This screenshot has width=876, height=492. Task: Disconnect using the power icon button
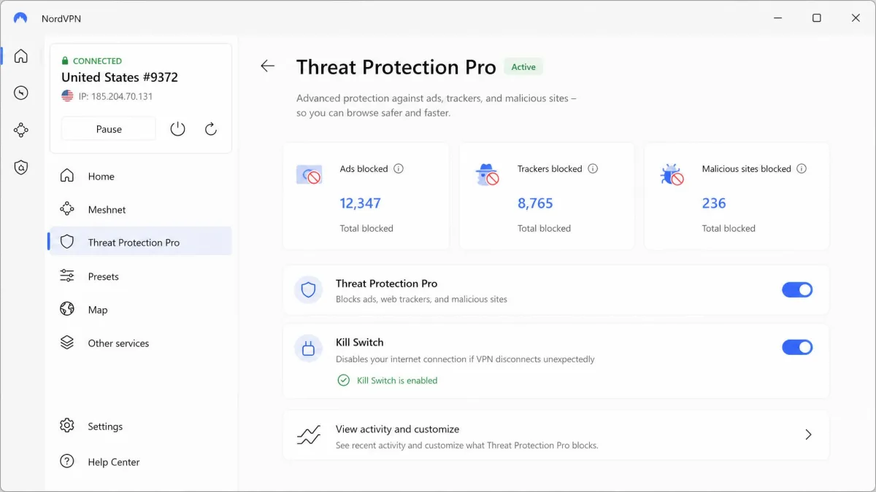(177, 129)
